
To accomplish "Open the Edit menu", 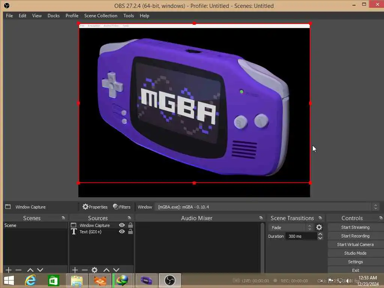I will [22, 16].
